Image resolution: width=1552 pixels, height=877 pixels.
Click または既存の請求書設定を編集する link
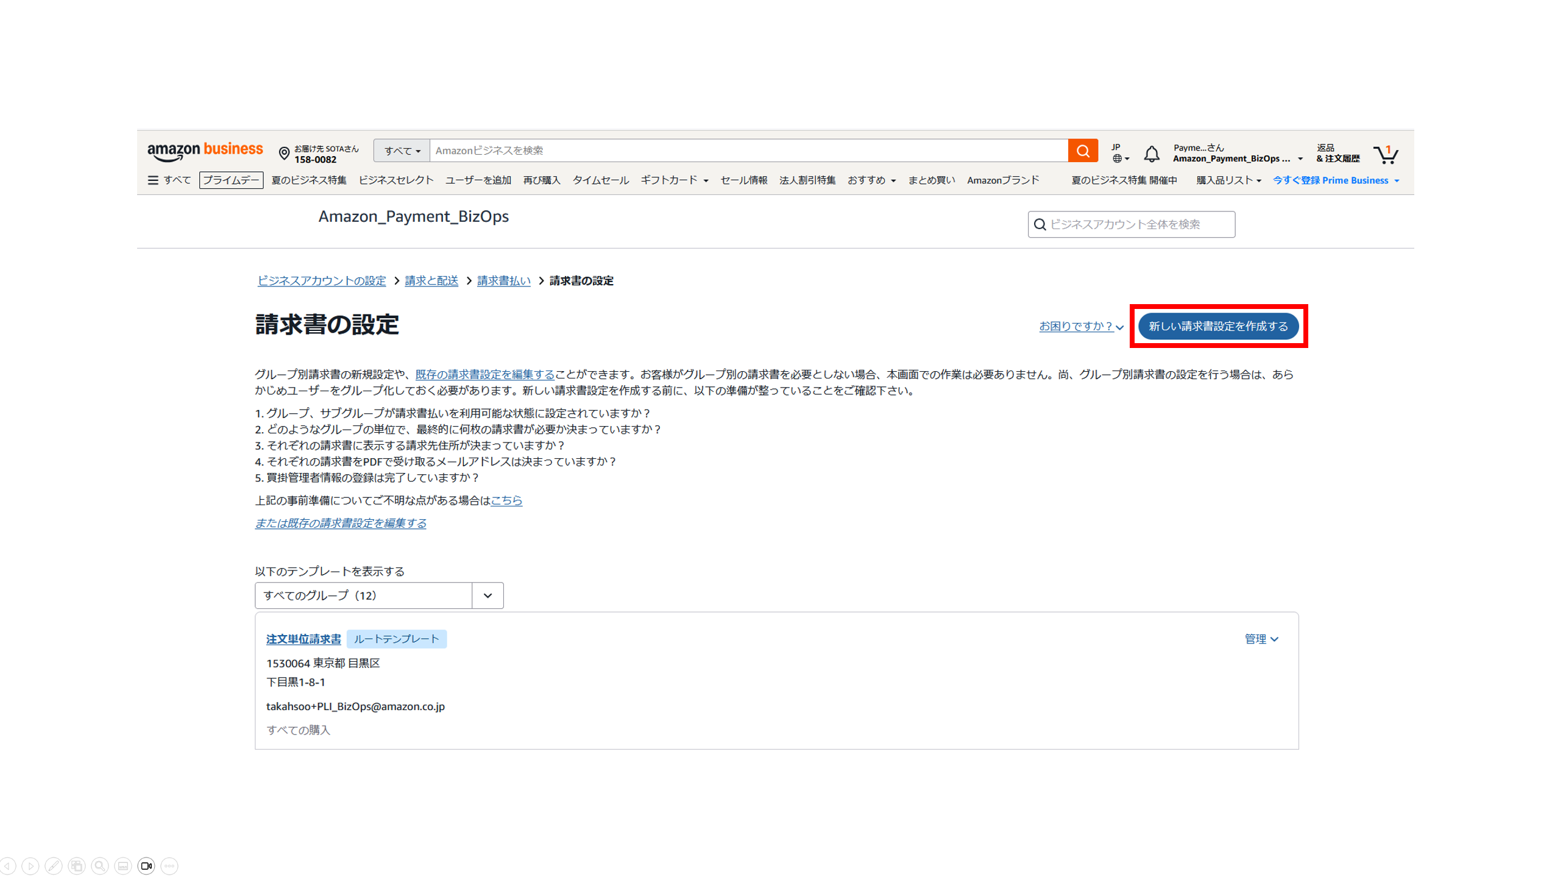(341, 524)
